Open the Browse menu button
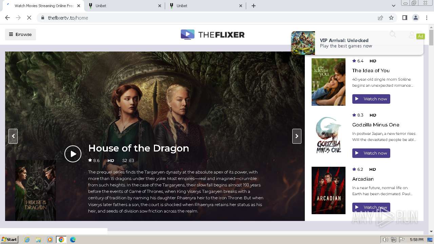The height and width of the screenshot is (244, 434). (20, 34)
